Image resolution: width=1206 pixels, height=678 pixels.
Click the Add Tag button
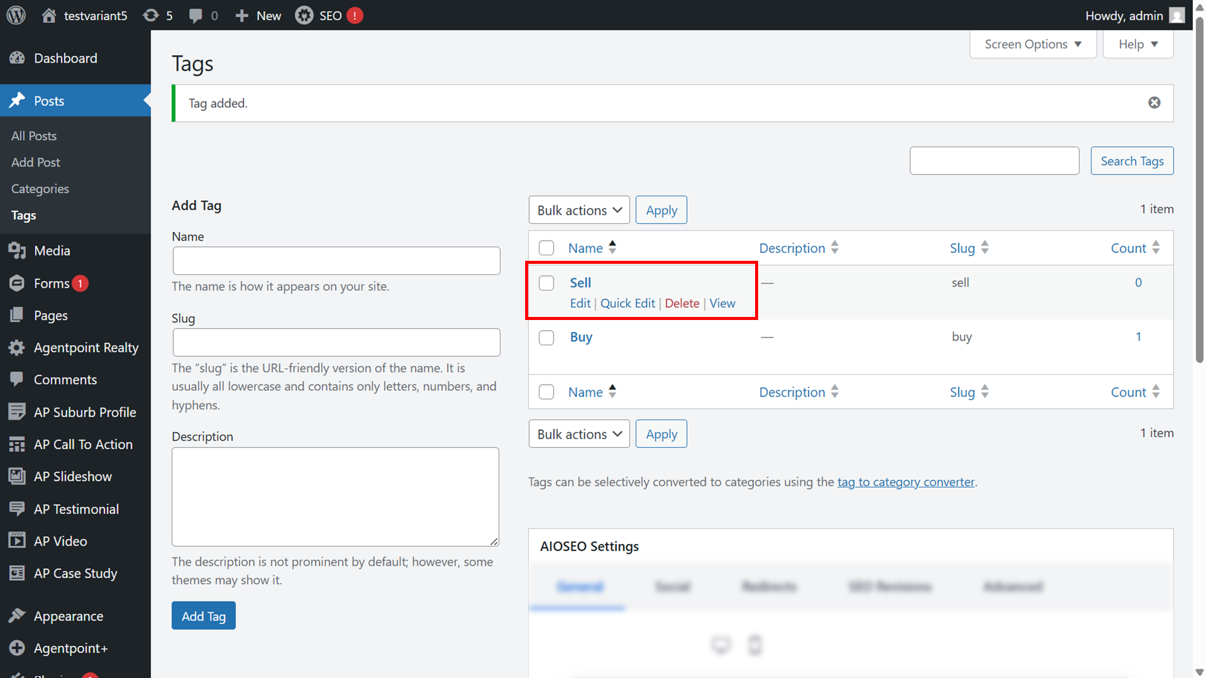point(203,616)
